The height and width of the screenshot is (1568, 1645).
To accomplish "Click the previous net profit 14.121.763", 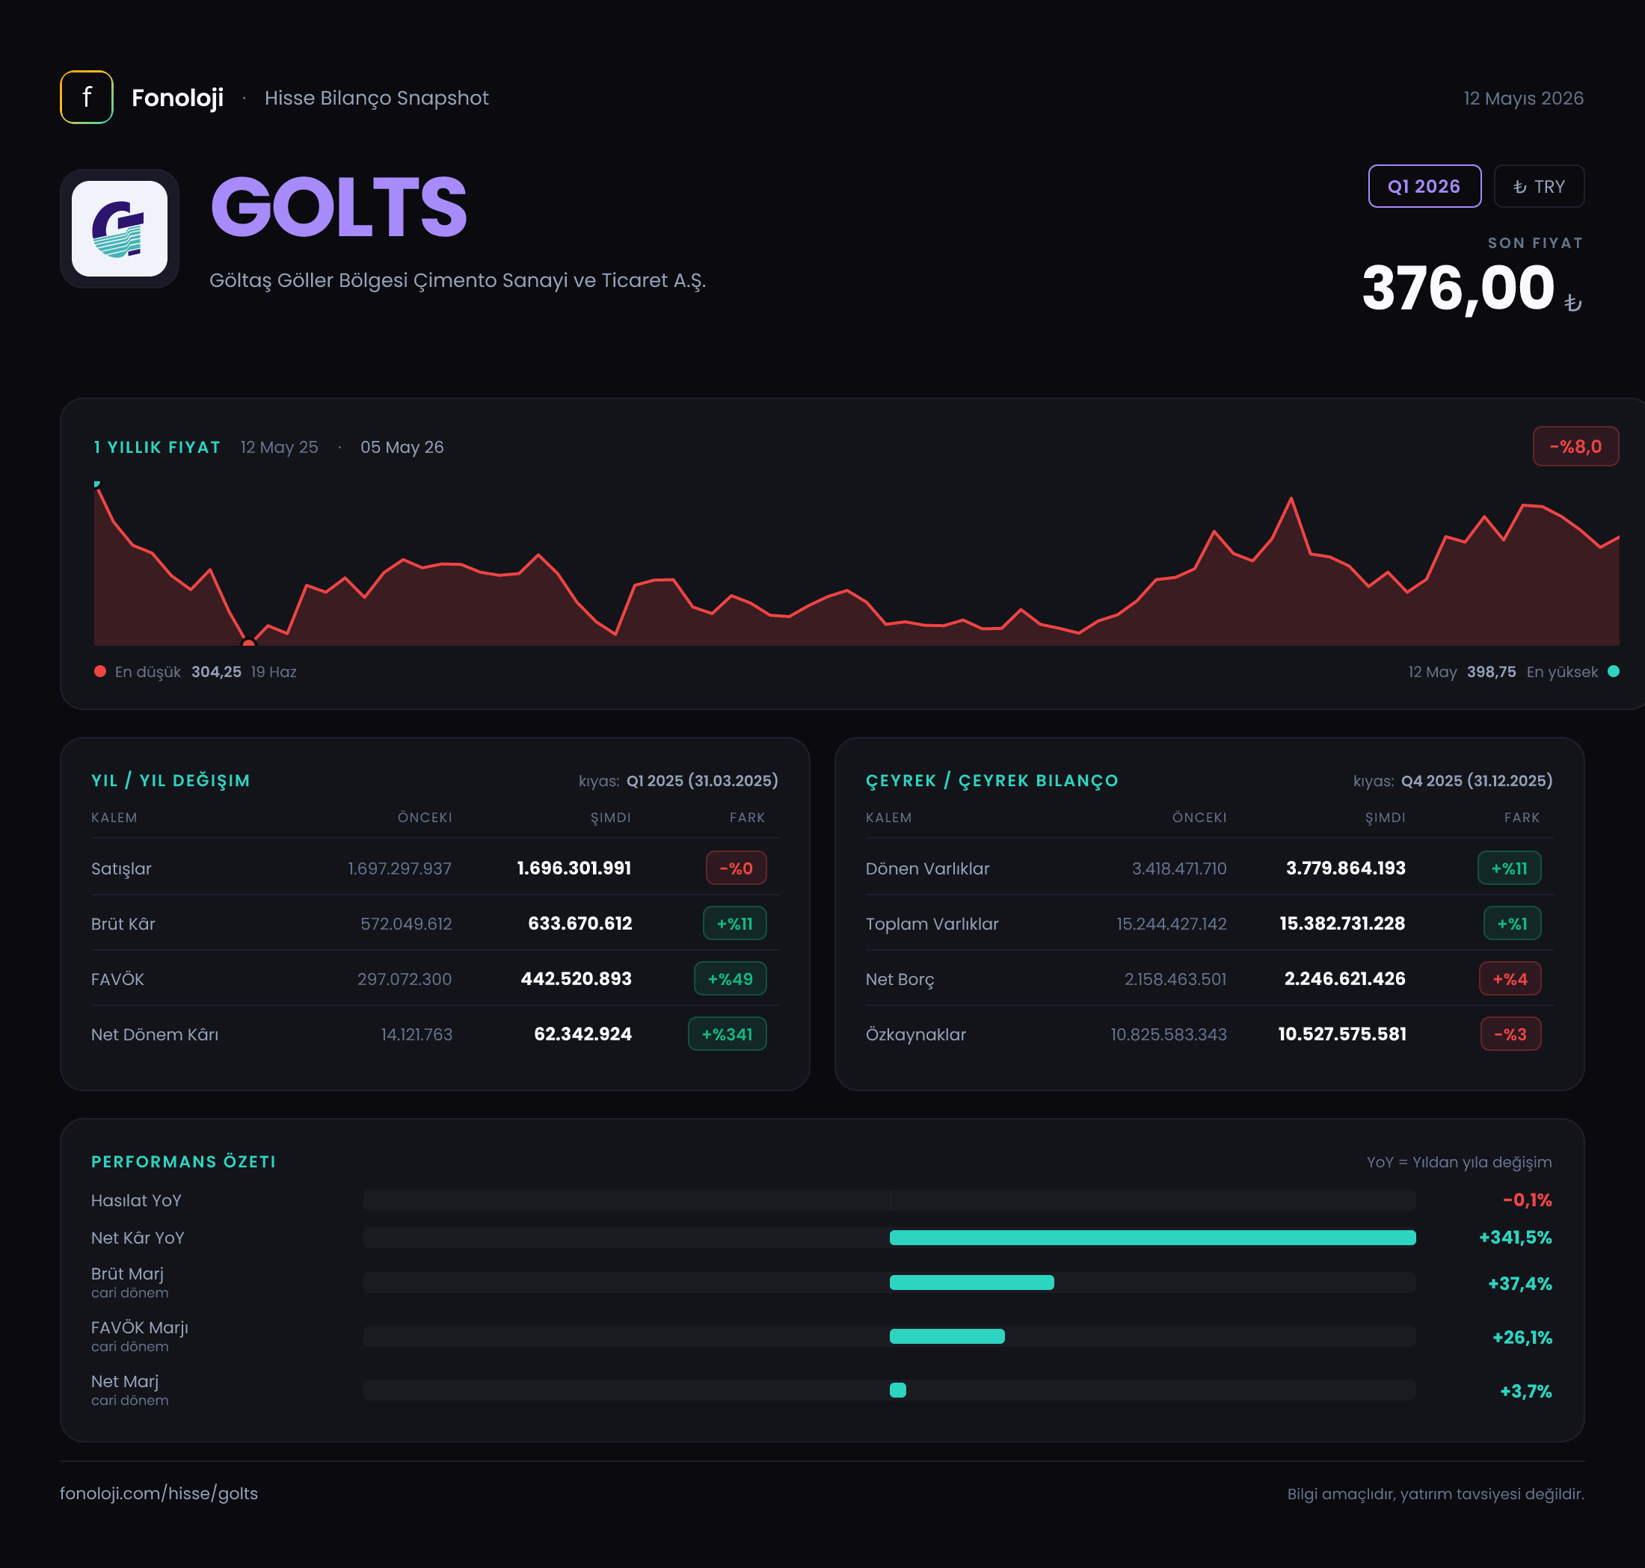I will pos(416,1034).
